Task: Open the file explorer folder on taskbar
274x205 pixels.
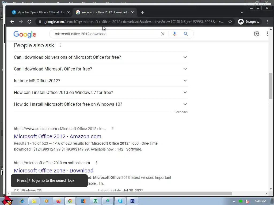Action: click(34, 201)
